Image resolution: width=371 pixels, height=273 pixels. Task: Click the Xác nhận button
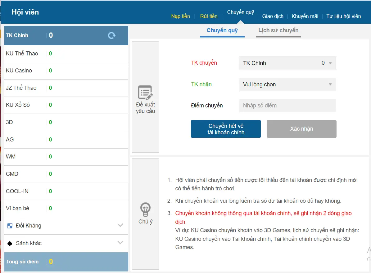pyautogui.click(x=301, y=129)
